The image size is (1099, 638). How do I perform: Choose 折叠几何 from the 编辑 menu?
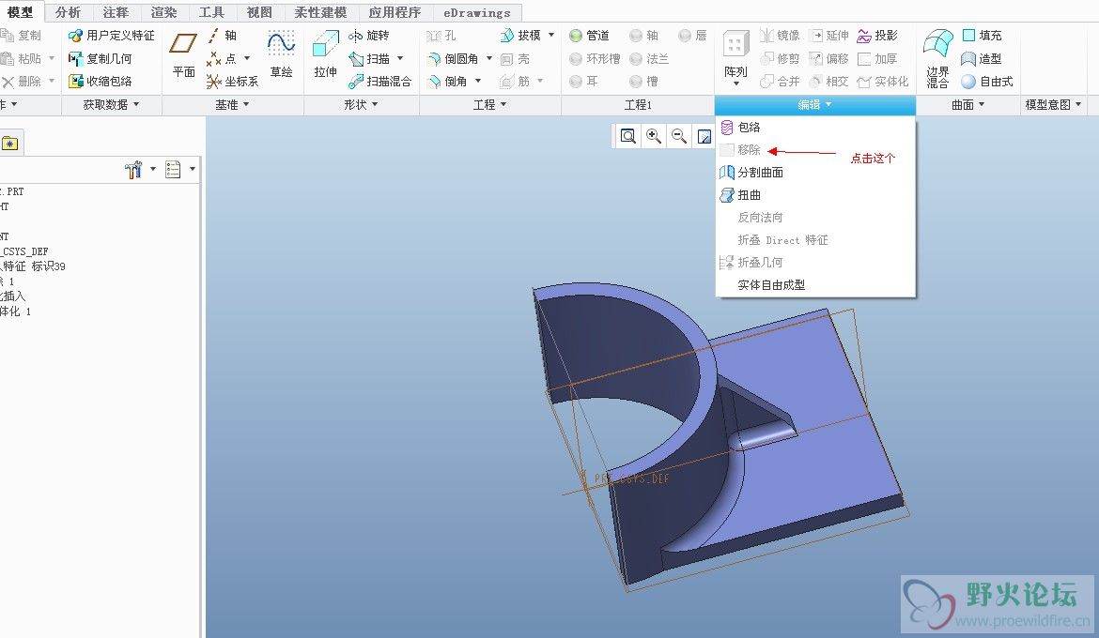click(815, 262)
